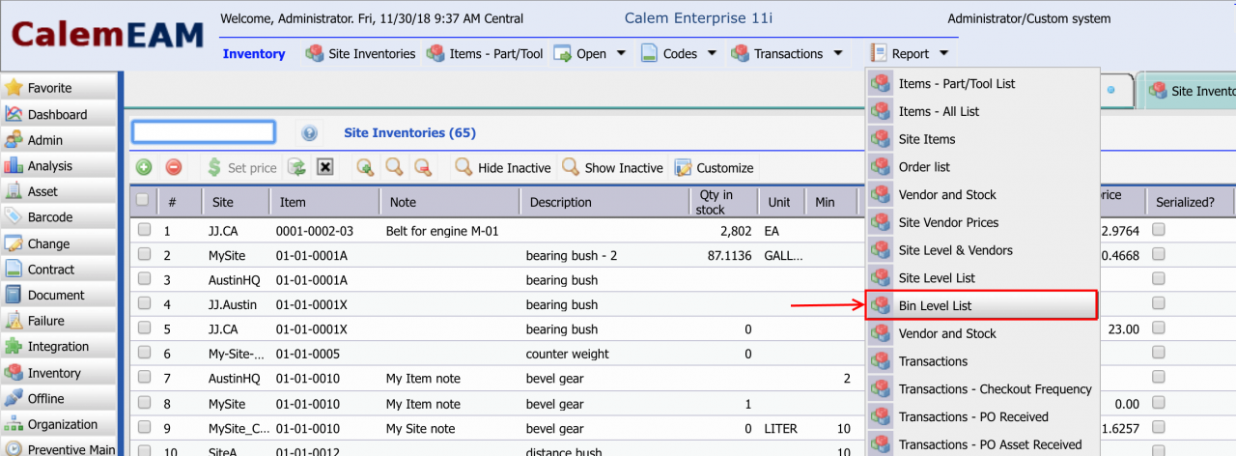Toggle Serialized checkbox in row 2
This screenshot has height=456, width=1236.
[1159, 255]
